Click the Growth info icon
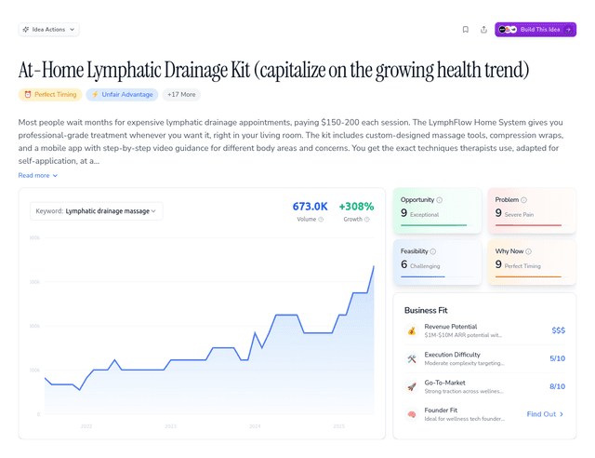 coord(367,220)
